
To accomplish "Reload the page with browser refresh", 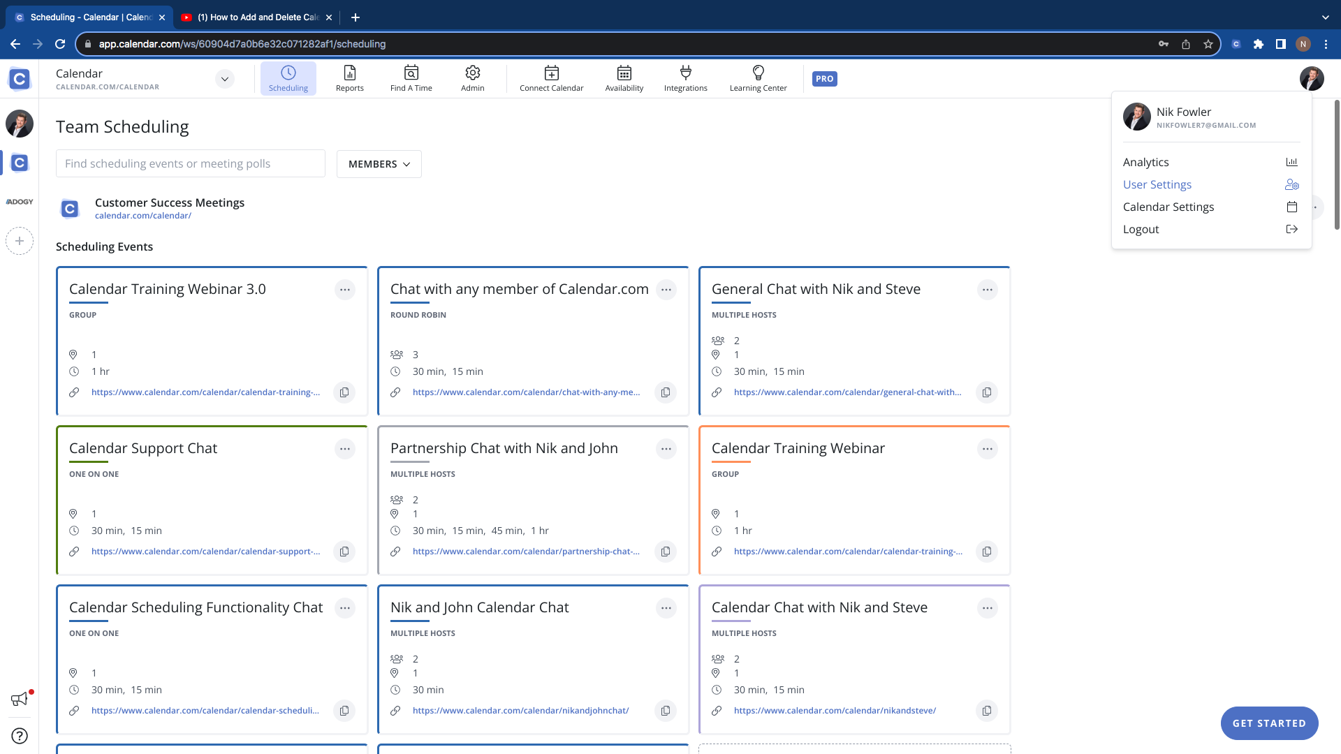I will [60, 44].
